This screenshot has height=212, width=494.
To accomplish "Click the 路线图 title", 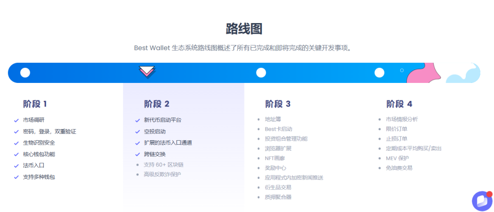I will pos(244,29).
